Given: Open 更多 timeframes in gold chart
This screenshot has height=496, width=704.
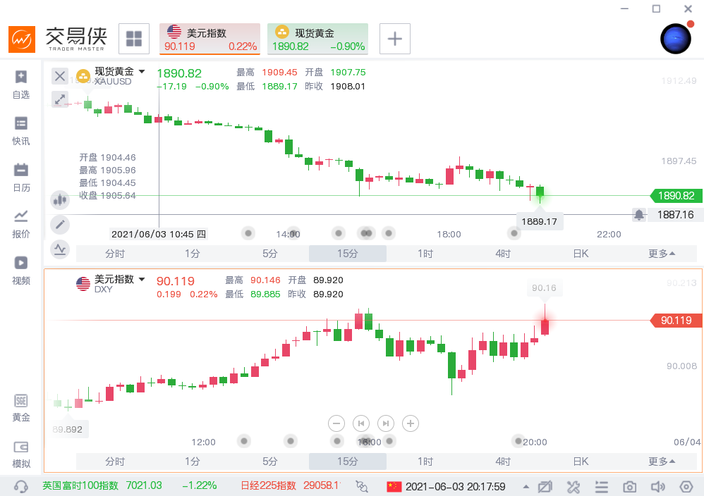Looking at the screenshot, I should (x=661, y=254).
